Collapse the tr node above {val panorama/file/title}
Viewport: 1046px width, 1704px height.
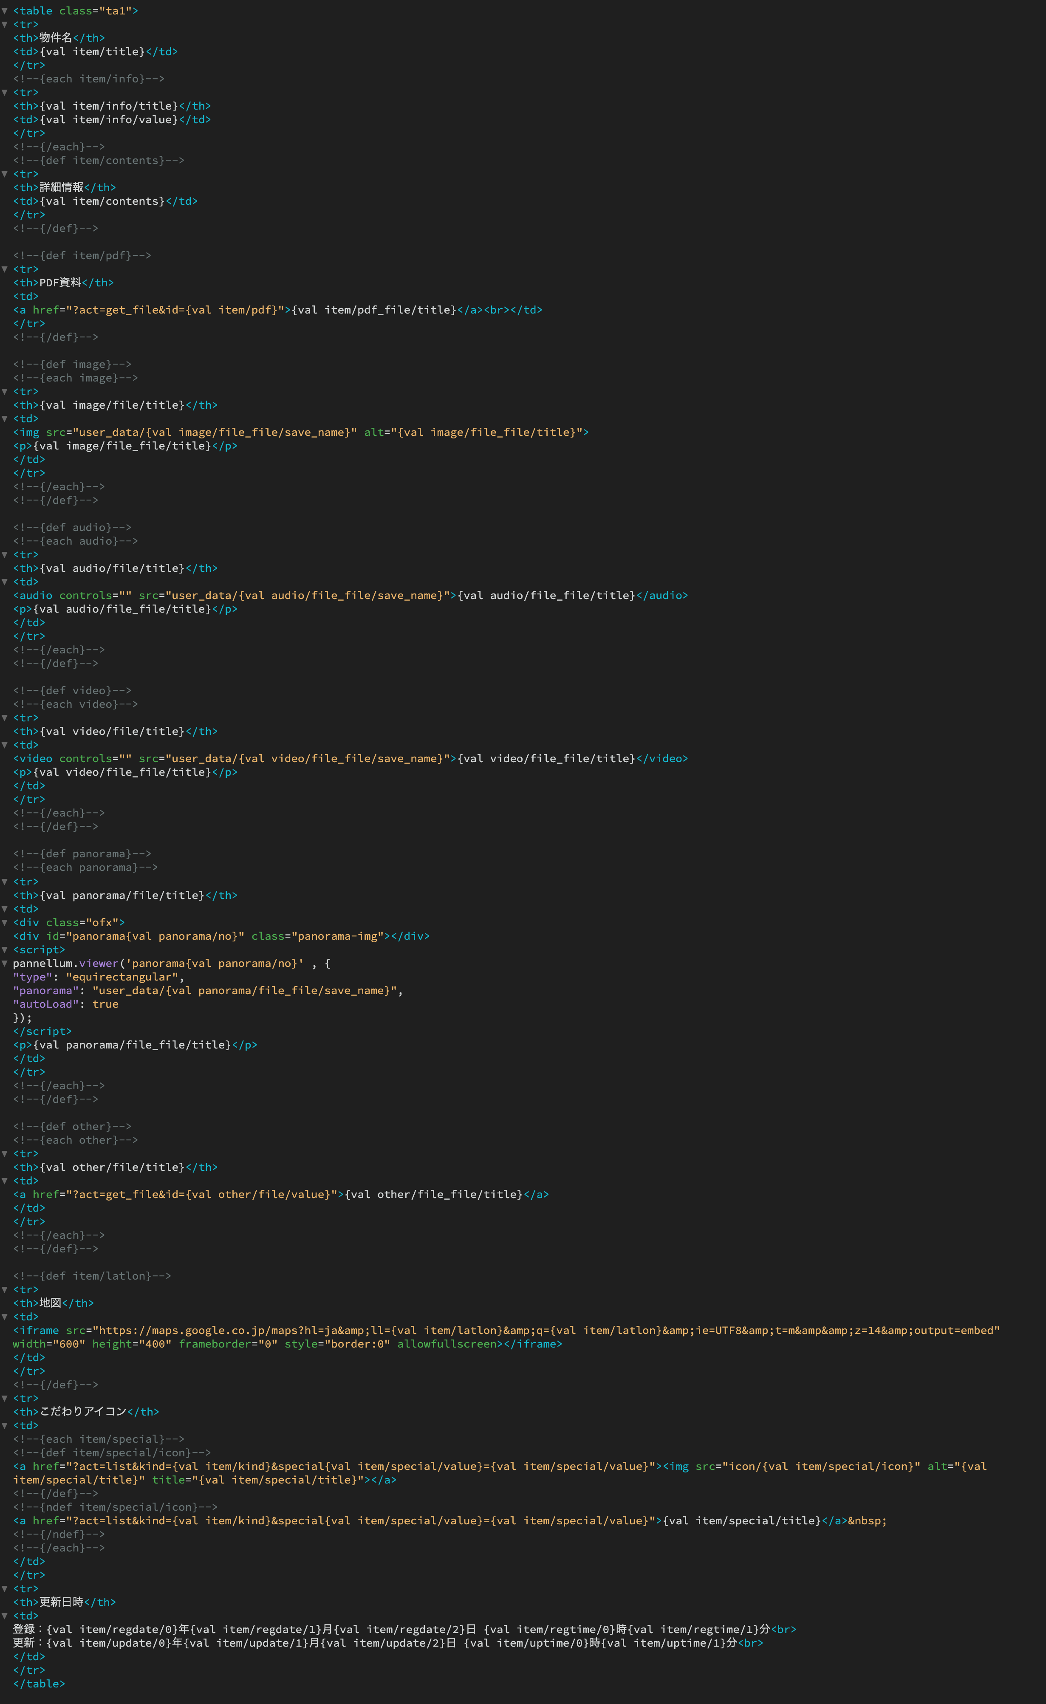[5, 882]
